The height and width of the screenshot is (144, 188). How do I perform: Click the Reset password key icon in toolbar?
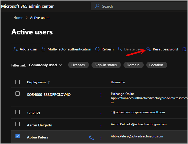pyautogui.click(x=149, y=49)
